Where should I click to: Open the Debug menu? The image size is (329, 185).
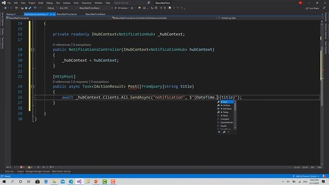49,3
